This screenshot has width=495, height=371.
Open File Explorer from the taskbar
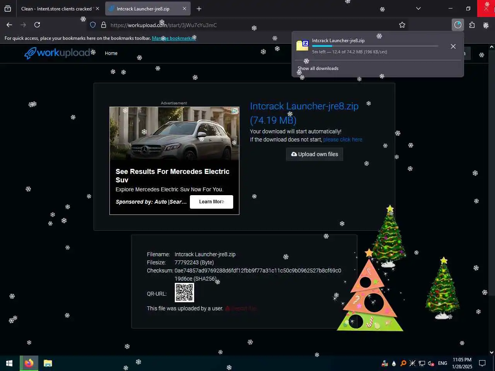click(48, 363)
